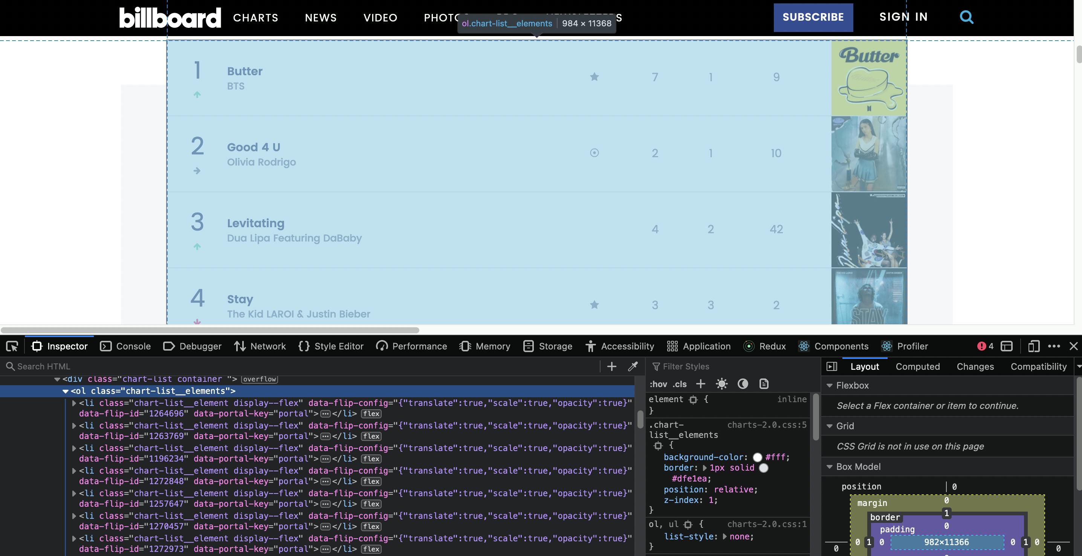Click the red error count badge

pyautogui.click(x=985, y=346)
